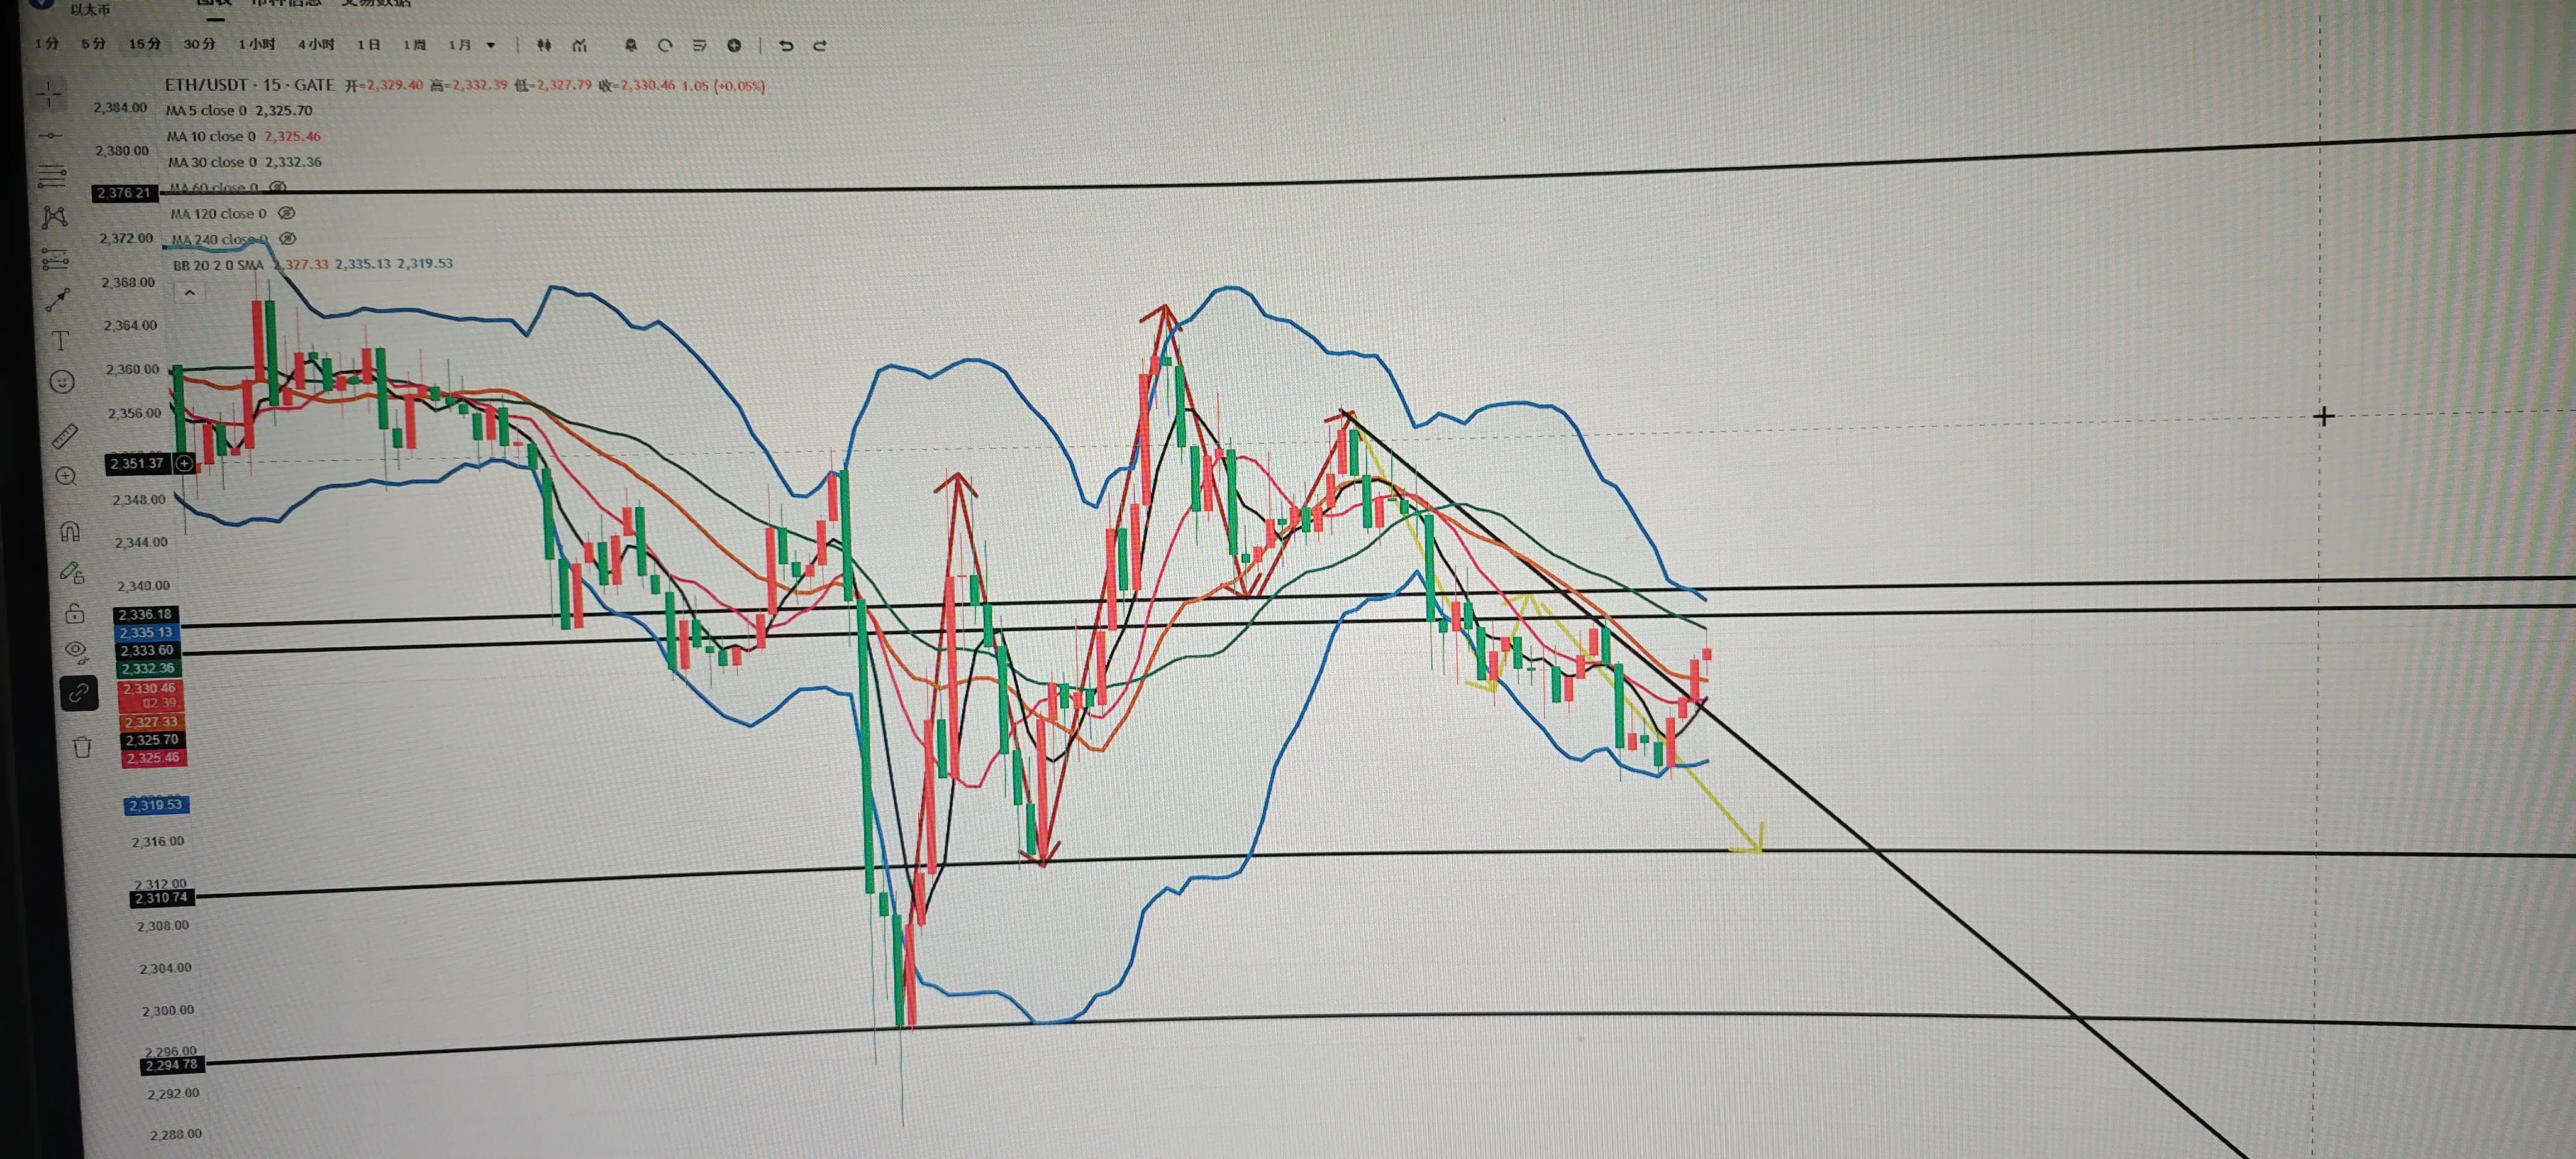
Task: Click the 1日 timeframe button
Action: pyautogui.click(x=369, y=45)
